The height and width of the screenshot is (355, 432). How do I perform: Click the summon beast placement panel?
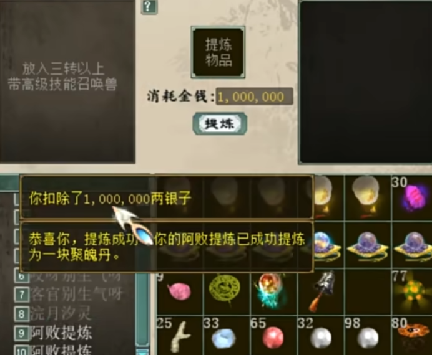tap(67, 82)
